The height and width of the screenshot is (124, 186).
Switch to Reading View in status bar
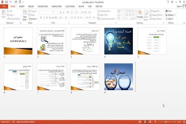pyautogui.click(x=150, y=122)
